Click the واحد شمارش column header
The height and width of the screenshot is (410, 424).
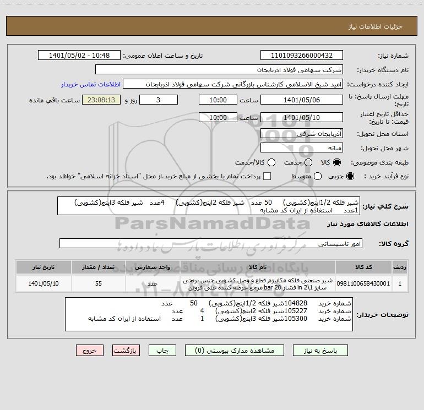pyautogui.click(x=153, y=267)
